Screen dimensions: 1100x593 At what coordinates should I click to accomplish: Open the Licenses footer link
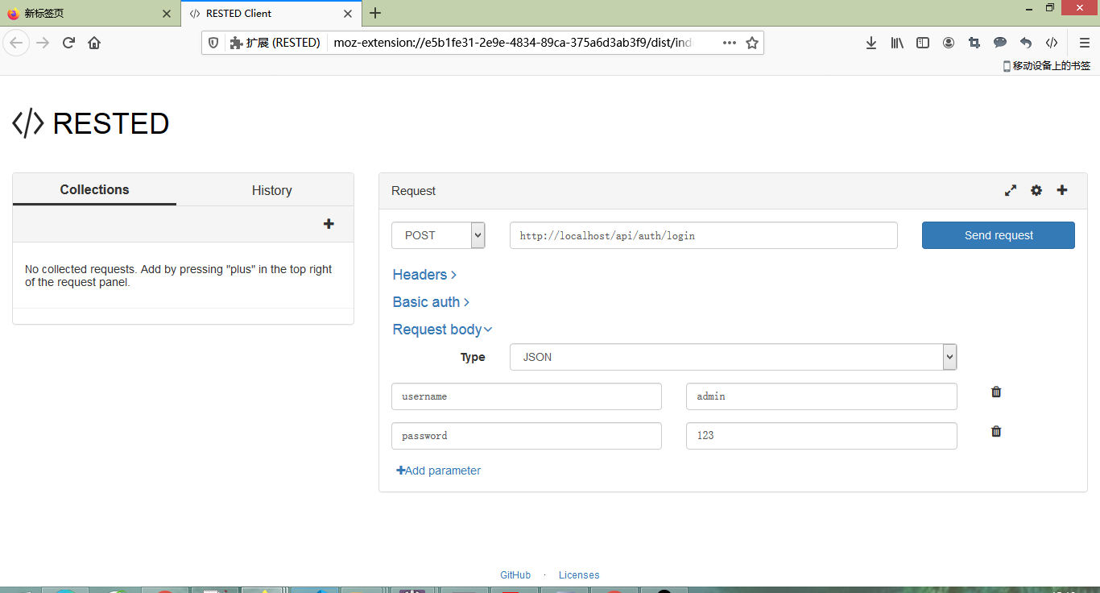click(x=579, y=575)
